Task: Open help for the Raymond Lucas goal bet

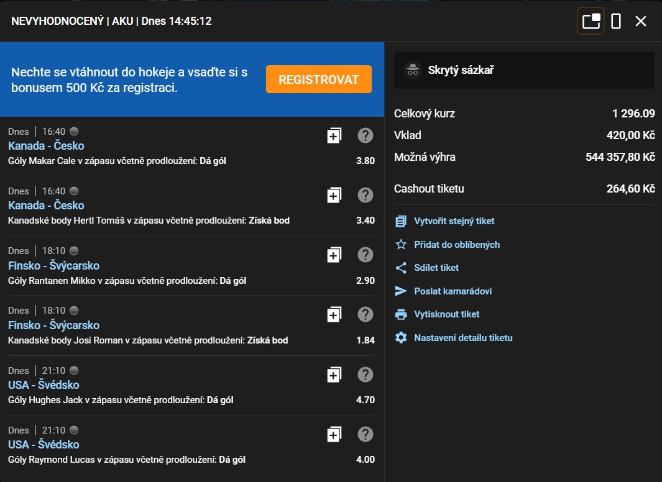Action: (x=365, y=434)
